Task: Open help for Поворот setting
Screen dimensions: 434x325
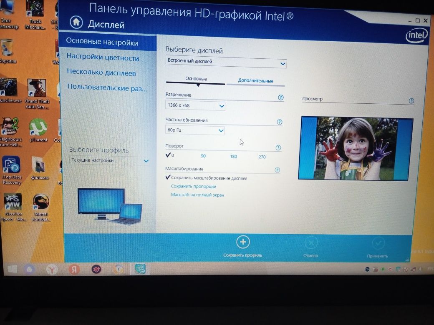Action: pos(278,147)
